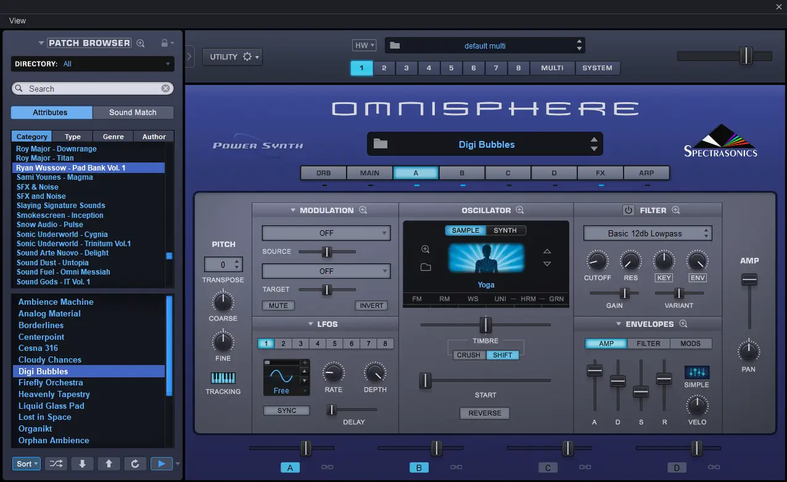Click link icon next to layer C
The image size is (787, 482).
[x=585, y=468]
